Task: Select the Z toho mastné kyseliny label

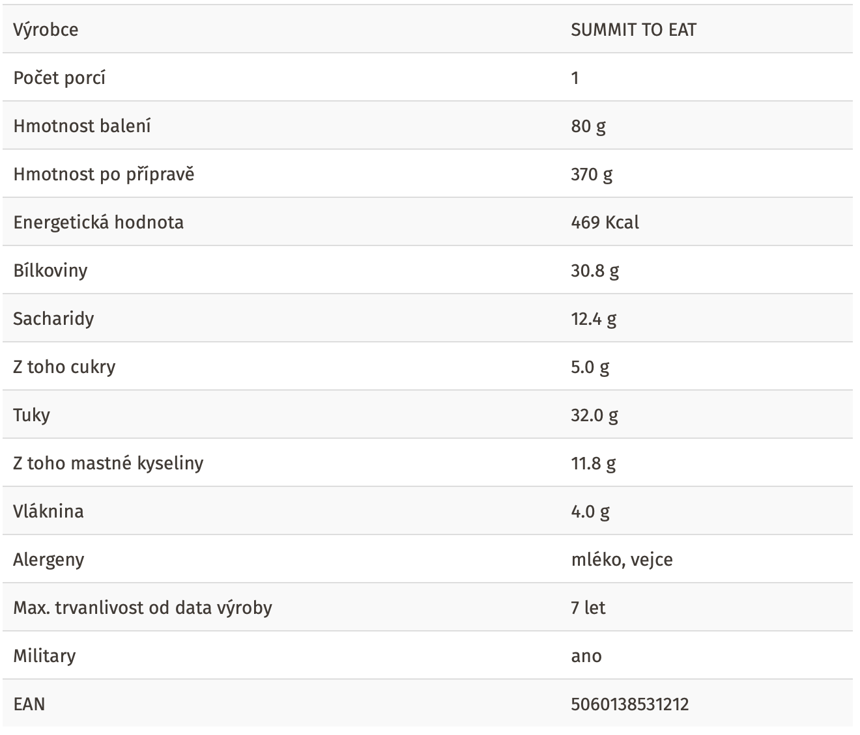Action: coord(108,464)
